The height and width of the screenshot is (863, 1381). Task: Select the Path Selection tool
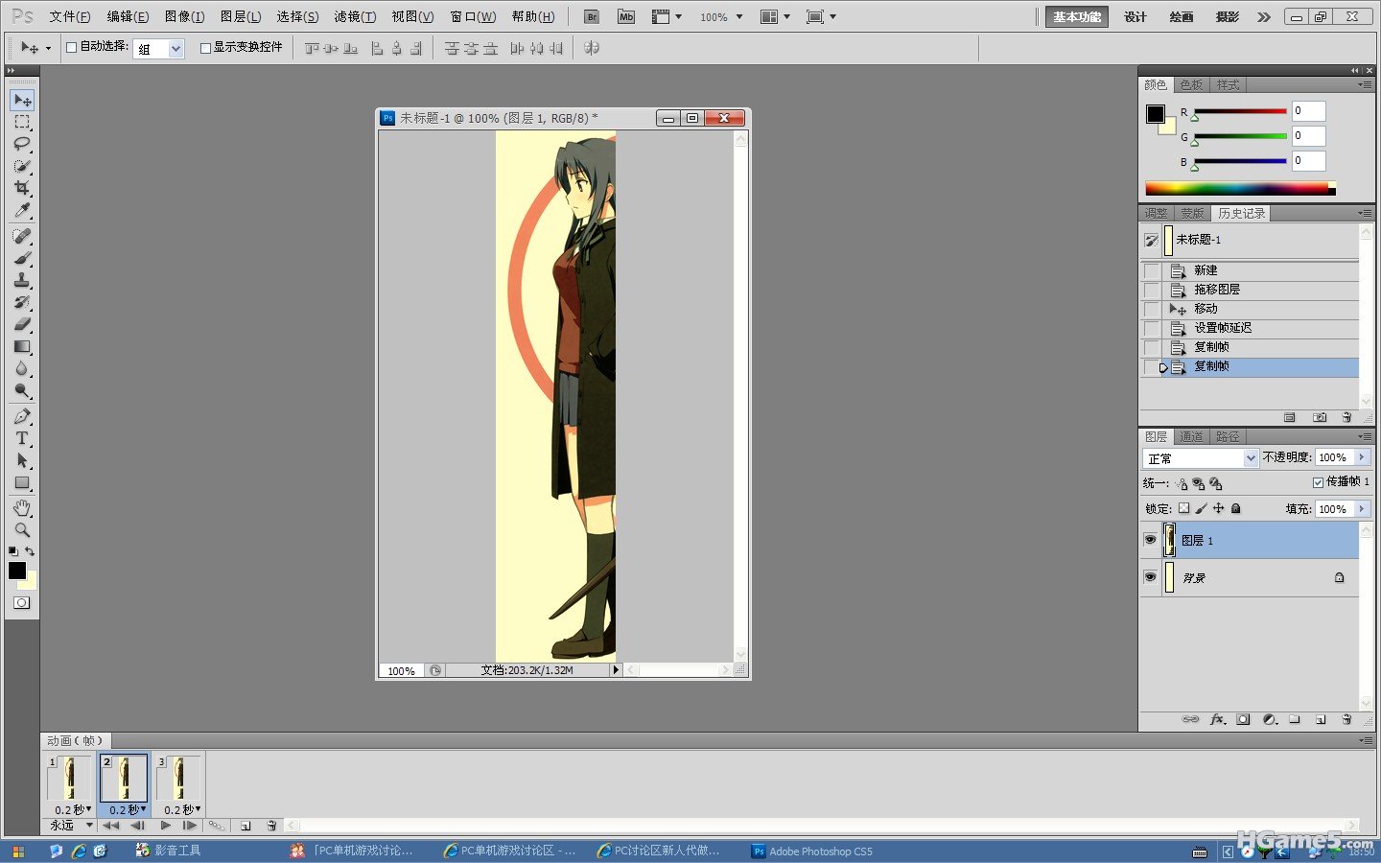(x=22, y=460)
